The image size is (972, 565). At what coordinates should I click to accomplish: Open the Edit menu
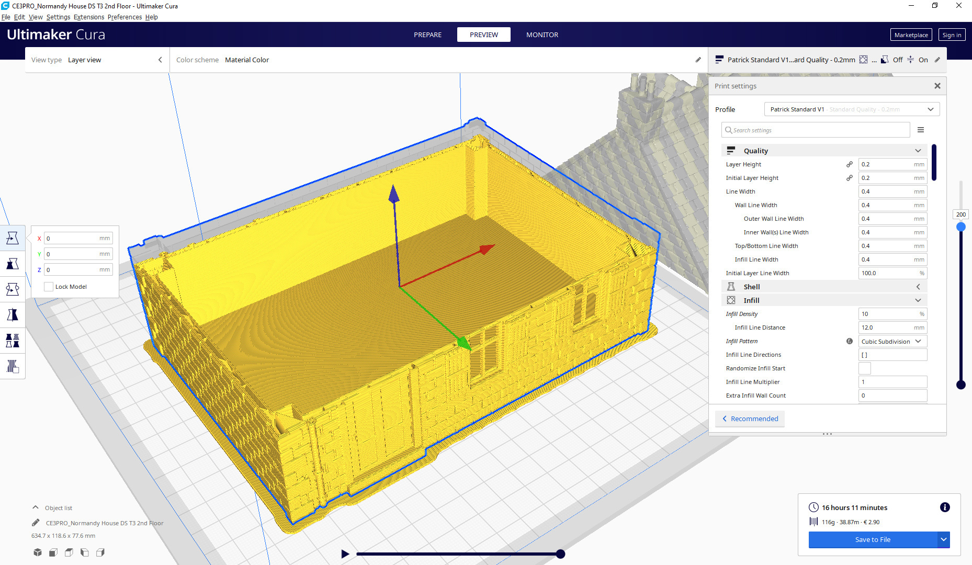pyautogui.click(x=19, y=17)
